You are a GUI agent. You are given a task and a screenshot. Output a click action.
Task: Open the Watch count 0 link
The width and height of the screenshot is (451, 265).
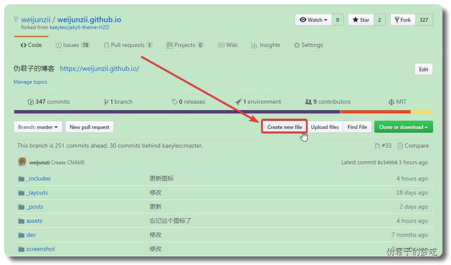[338, 20]
